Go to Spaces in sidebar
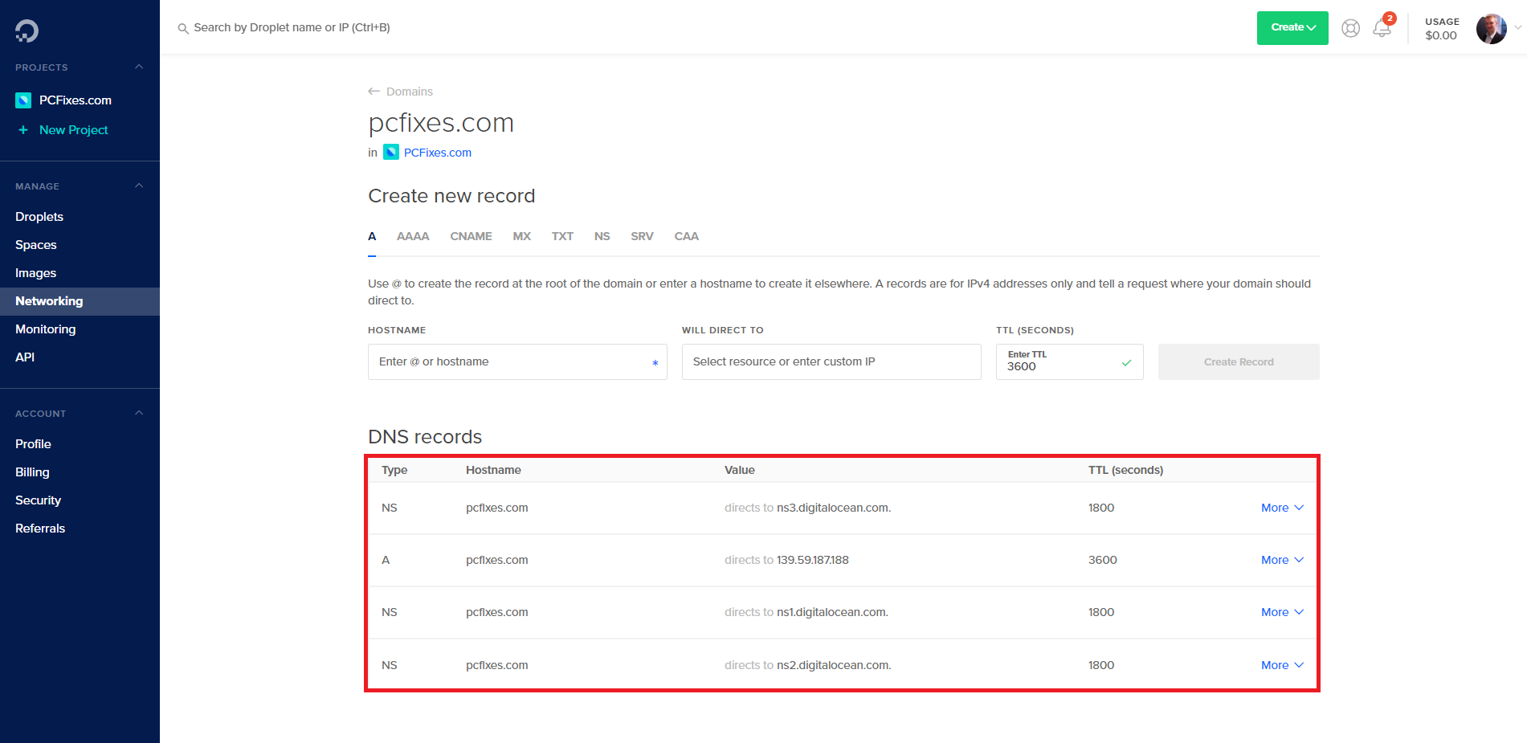 36,245
